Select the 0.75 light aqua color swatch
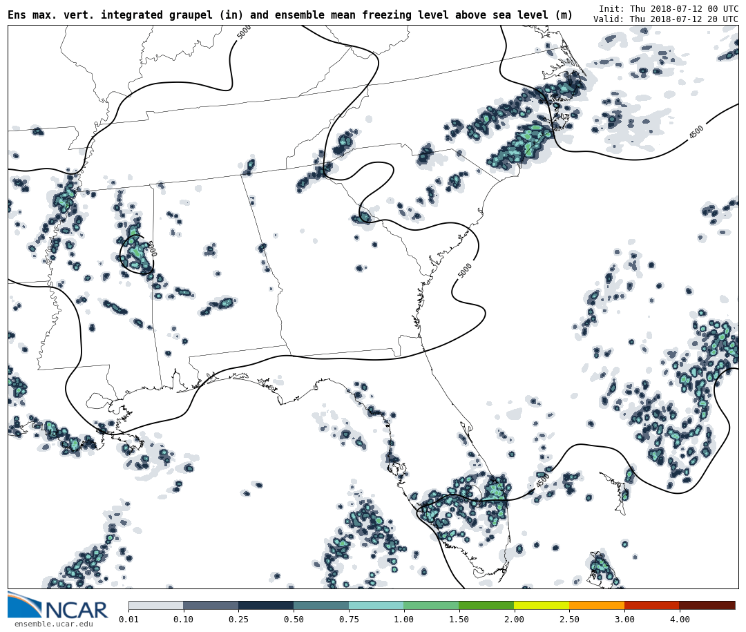 [376, 606]
